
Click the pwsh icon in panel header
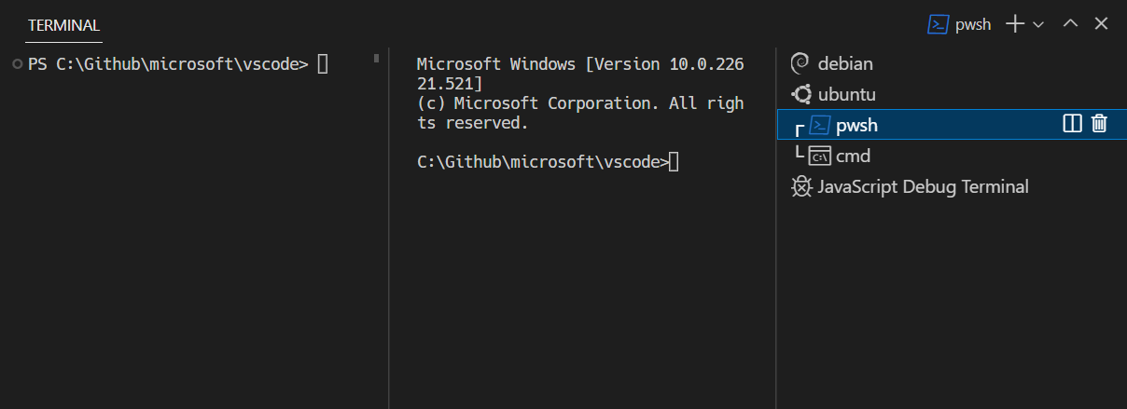[939, 25]
